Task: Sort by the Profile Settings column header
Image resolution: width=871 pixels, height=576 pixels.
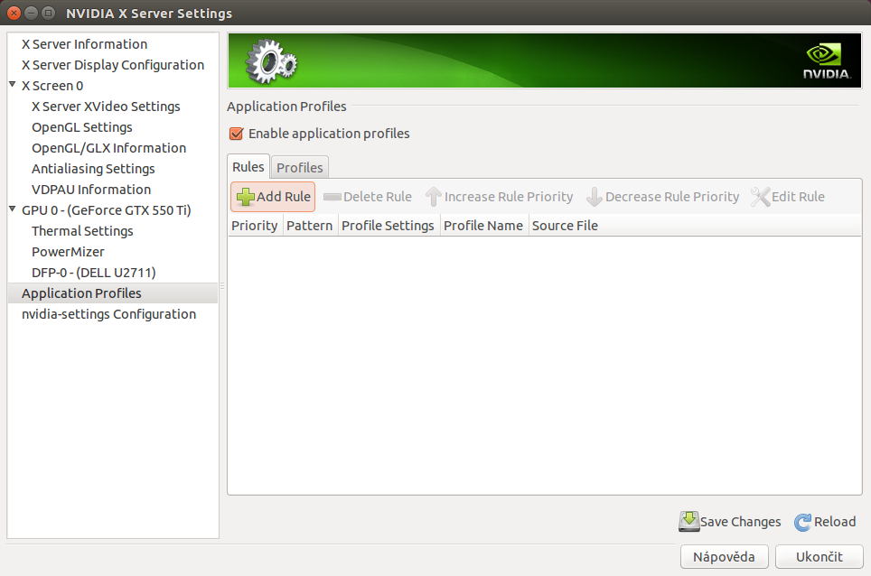Action: 389,226
